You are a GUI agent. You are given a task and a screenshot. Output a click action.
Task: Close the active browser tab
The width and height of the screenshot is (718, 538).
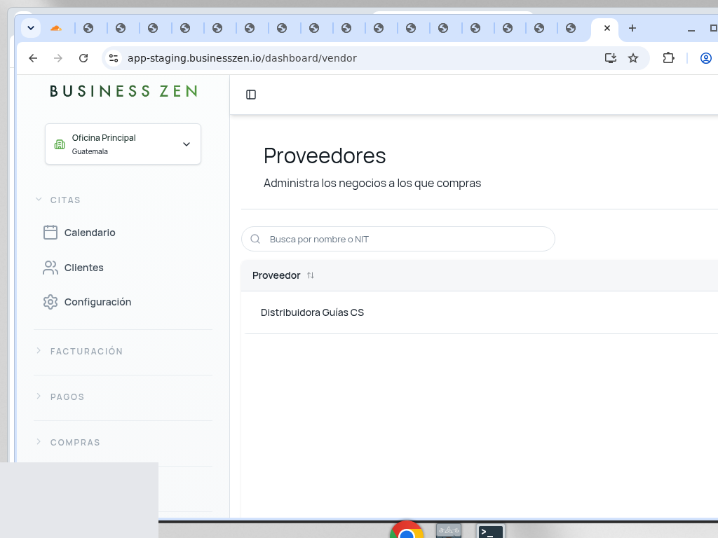(607, 28)
